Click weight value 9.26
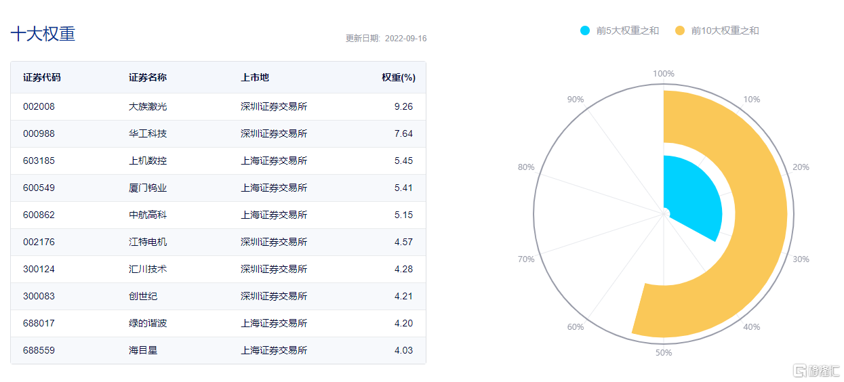The image size is (844, 382). [403, 106]
